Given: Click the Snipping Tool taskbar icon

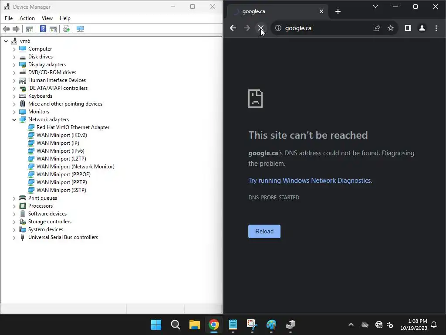Looking at the screenshot, I should [x=252, y=325].
